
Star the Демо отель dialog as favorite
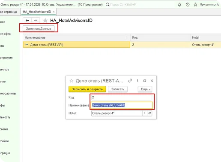(x=72, y=81)
